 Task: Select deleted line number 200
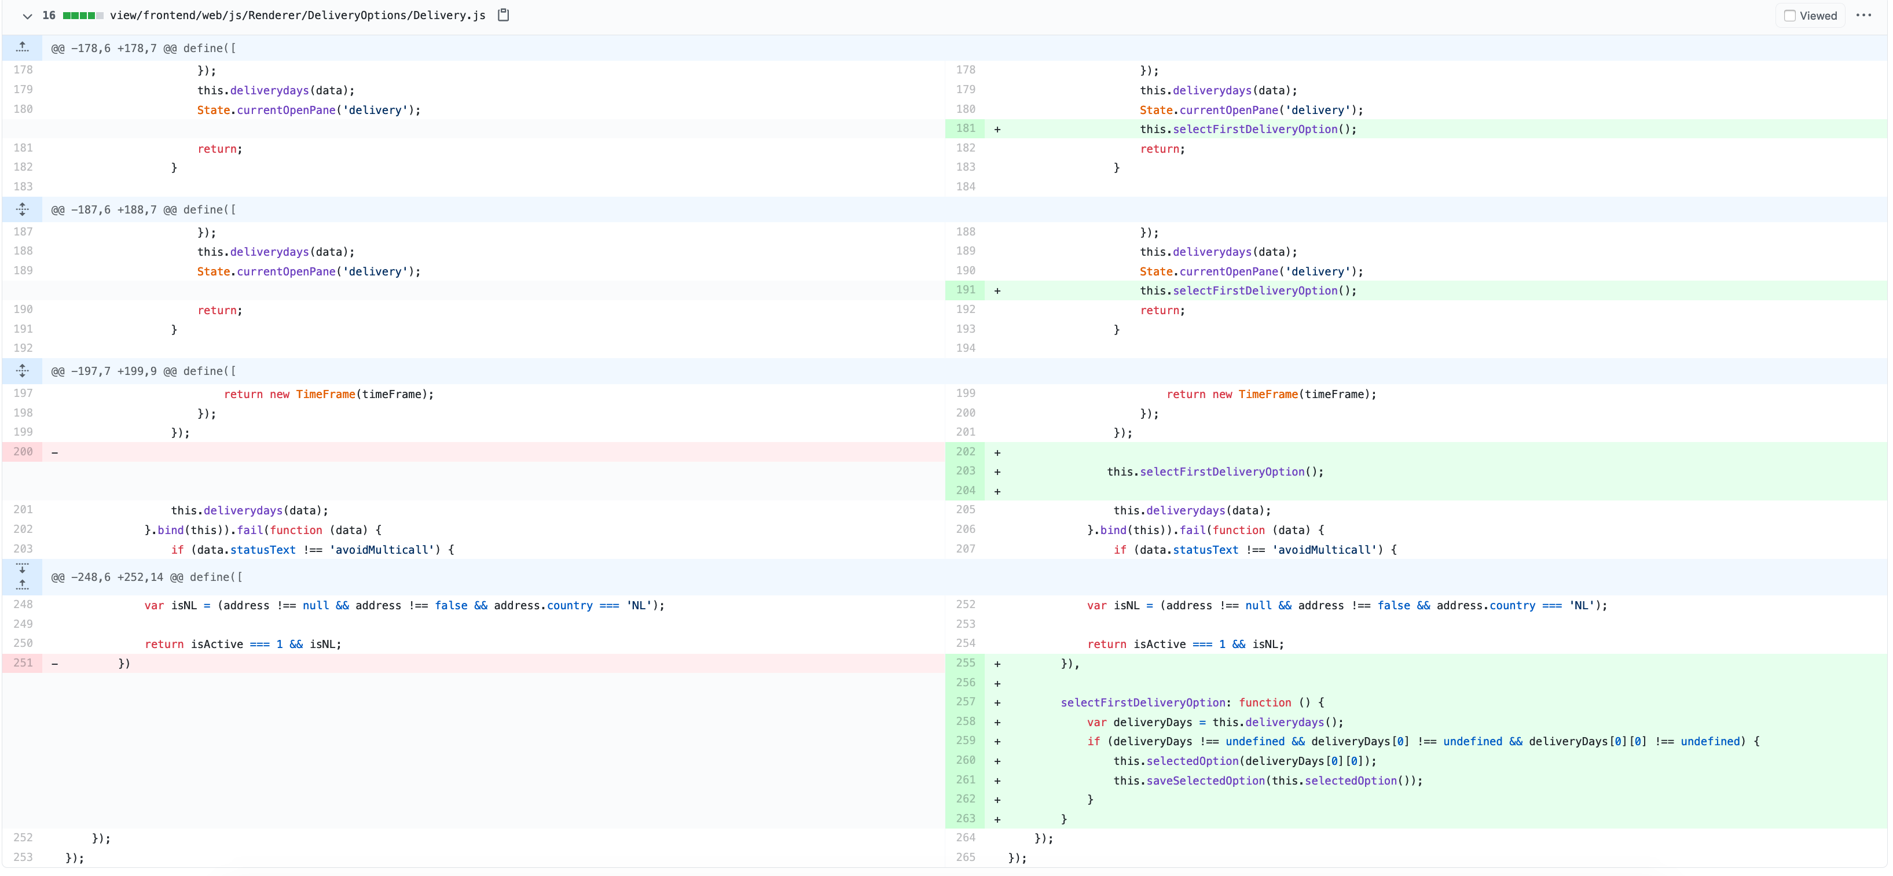(22, 451)
